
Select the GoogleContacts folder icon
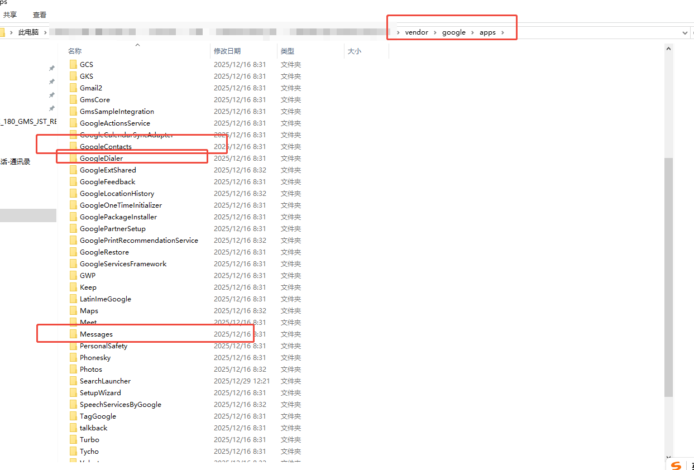pos(73,146)
